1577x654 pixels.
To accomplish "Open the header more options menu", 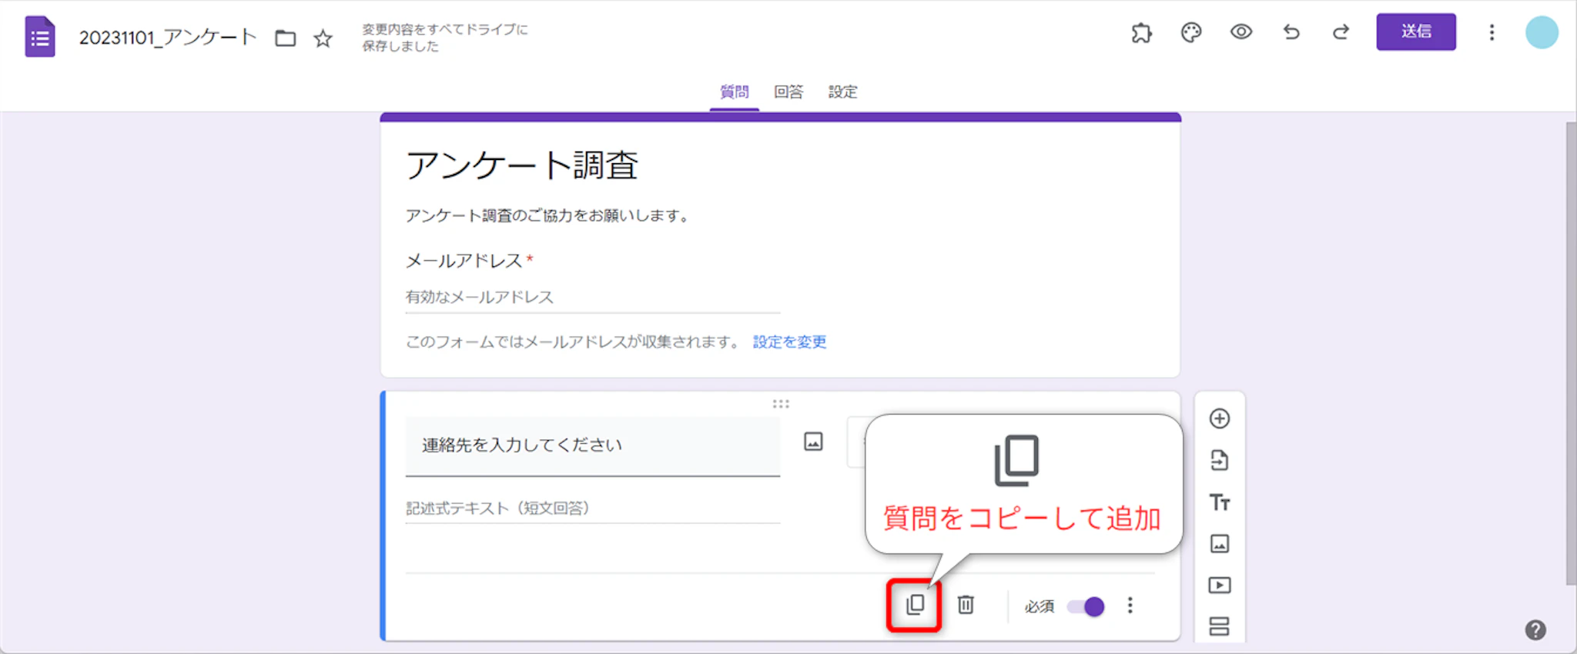I will click(x=1492, y=32).
